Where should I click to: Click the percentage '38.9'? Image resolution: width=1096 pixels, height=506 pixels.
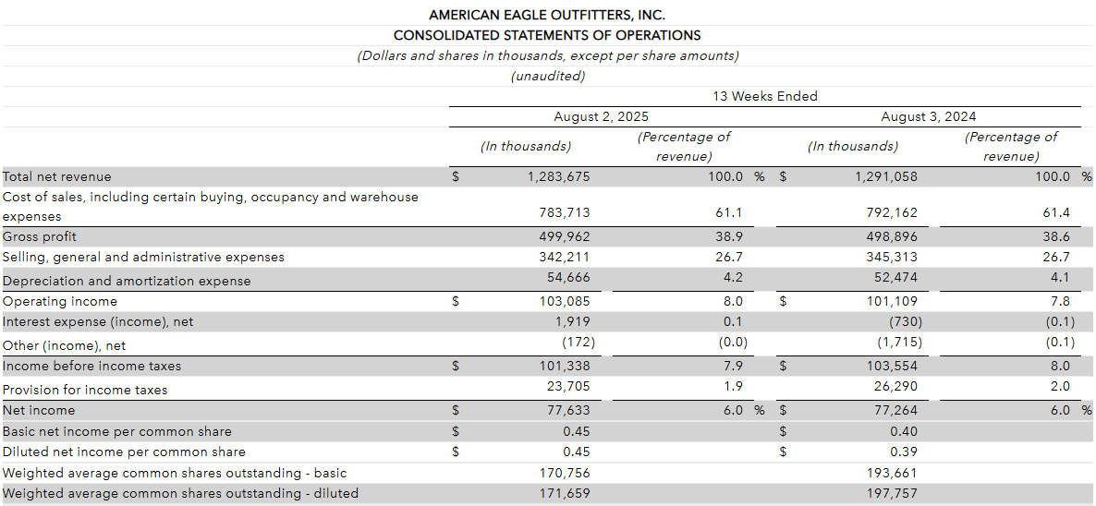(730, 236)
